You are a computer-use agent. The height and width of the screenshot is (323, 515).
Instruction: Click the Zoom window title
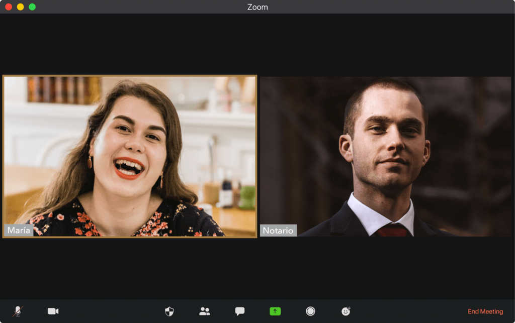(x=257, y=7)
